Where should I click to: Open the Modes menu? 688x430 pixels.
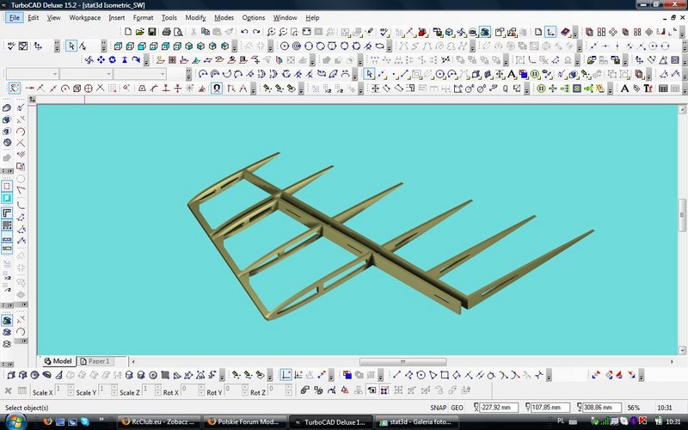tap(224, 17)
